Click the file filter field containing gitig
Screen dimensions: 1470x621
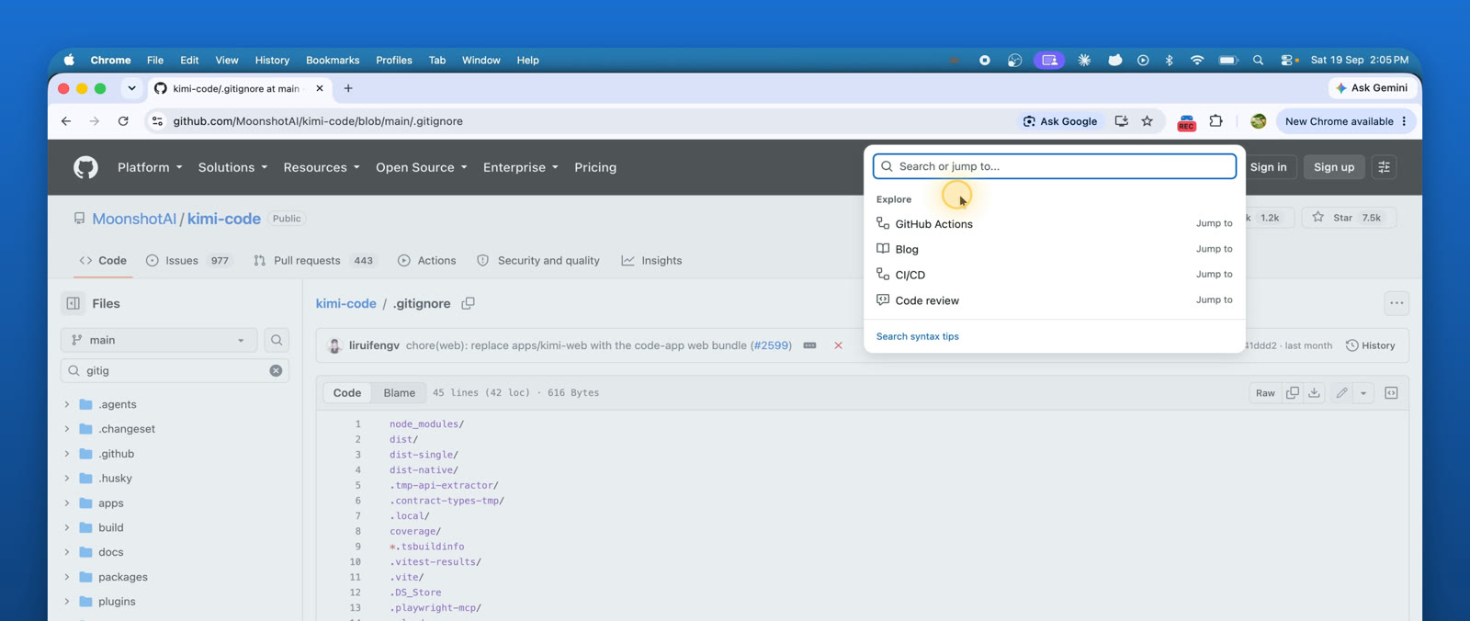175,370
